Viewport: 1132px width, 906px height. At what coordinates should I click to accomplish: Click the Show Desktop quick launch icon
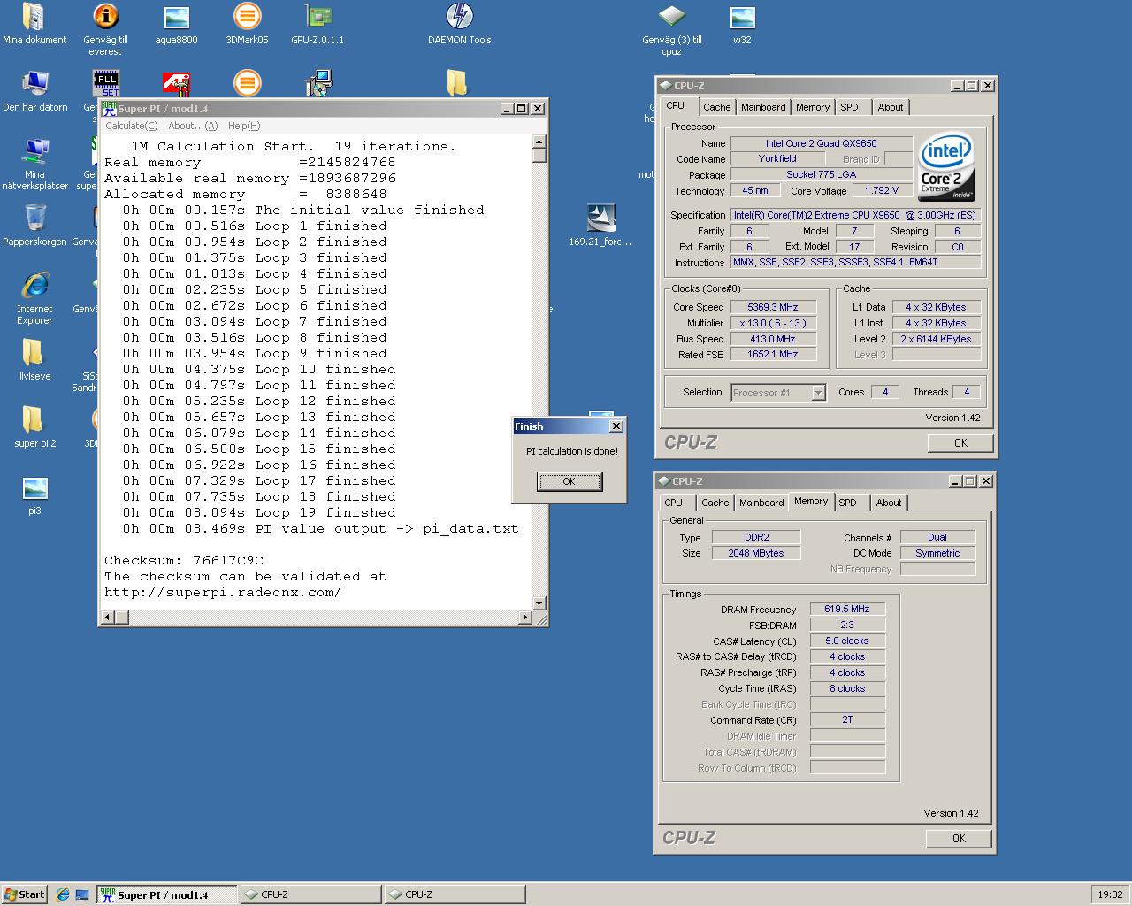[x=82, y=894]
